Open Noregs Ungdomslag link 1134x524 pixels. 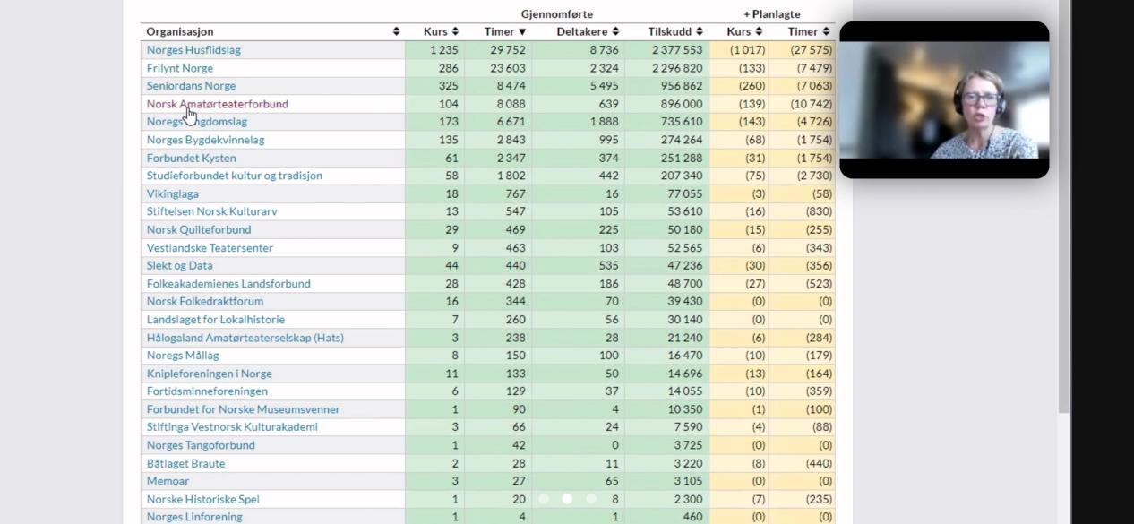click(197, 122)
